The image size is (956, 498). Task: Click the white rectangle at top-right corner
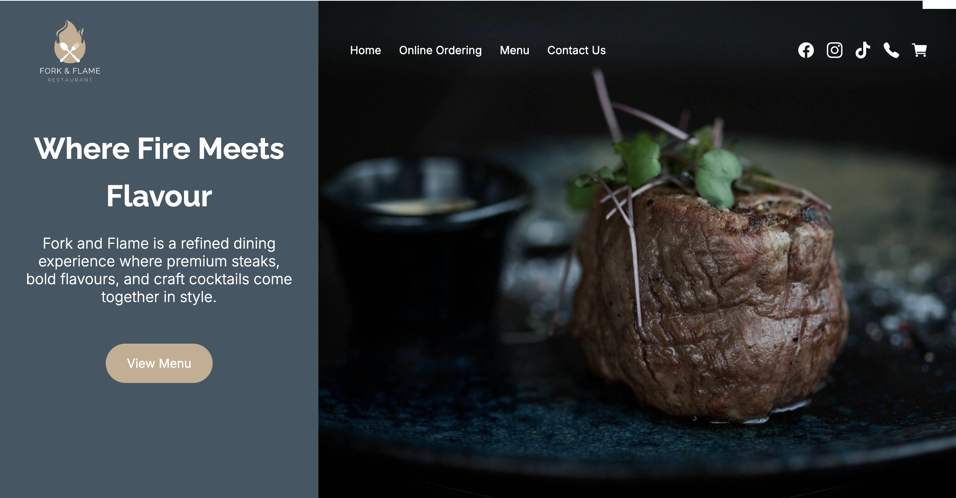(939, 4)
